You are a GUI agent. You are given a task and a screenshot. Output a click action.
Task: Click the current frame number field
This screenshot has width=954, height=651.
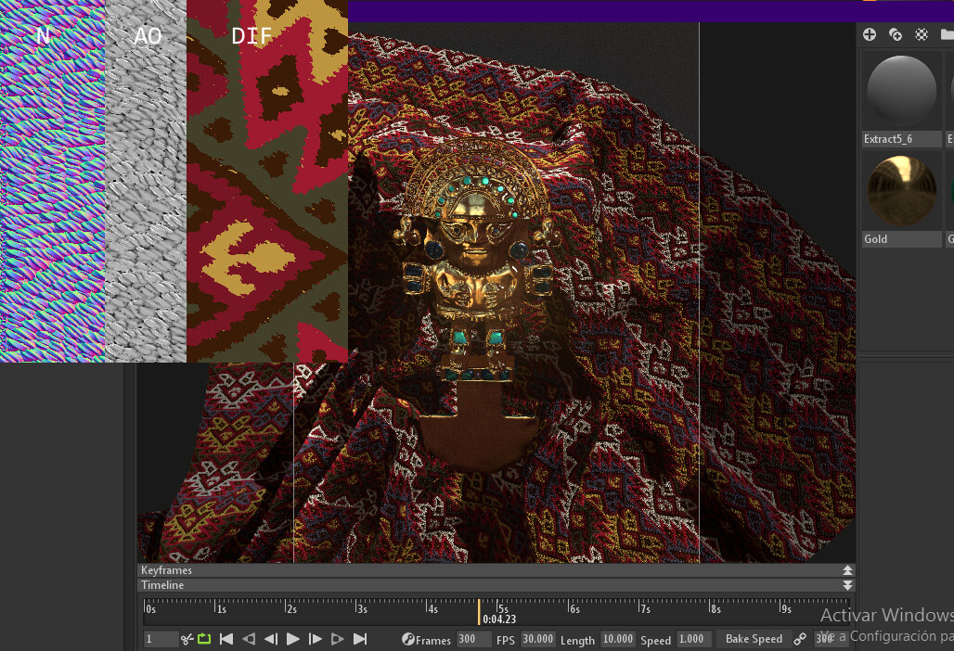tap(160, 640)
